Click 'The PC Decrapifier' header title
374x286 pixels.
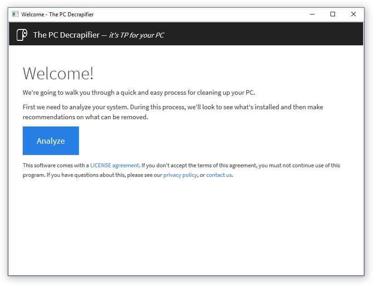tap(66, 35)
